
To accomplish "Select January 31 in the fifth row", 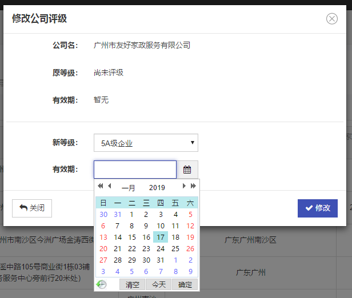I will pyautogui.click(x=161, y=260).
